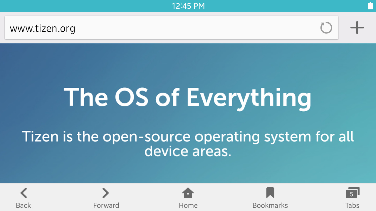This screenshot has height=211, width=376.
Task: Open a new tab with the plus icon
Action: pyautogui.click(x=357, y=28)
